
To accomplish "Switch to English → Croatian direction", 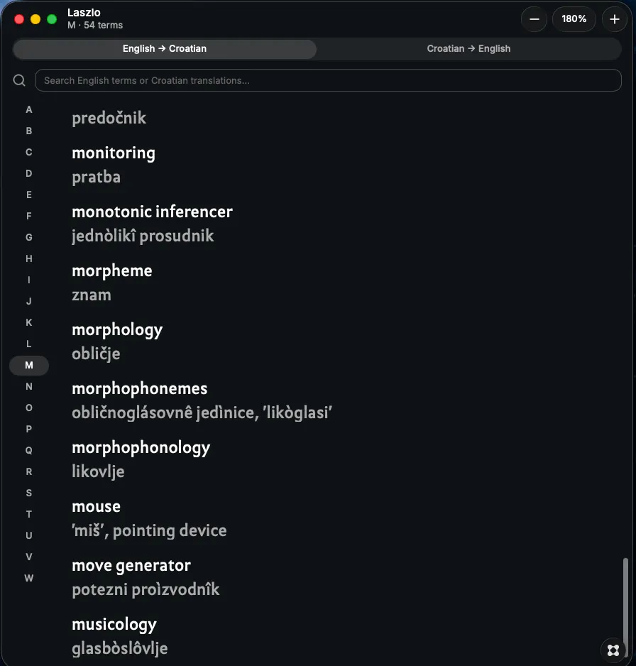I will (165, 48).
